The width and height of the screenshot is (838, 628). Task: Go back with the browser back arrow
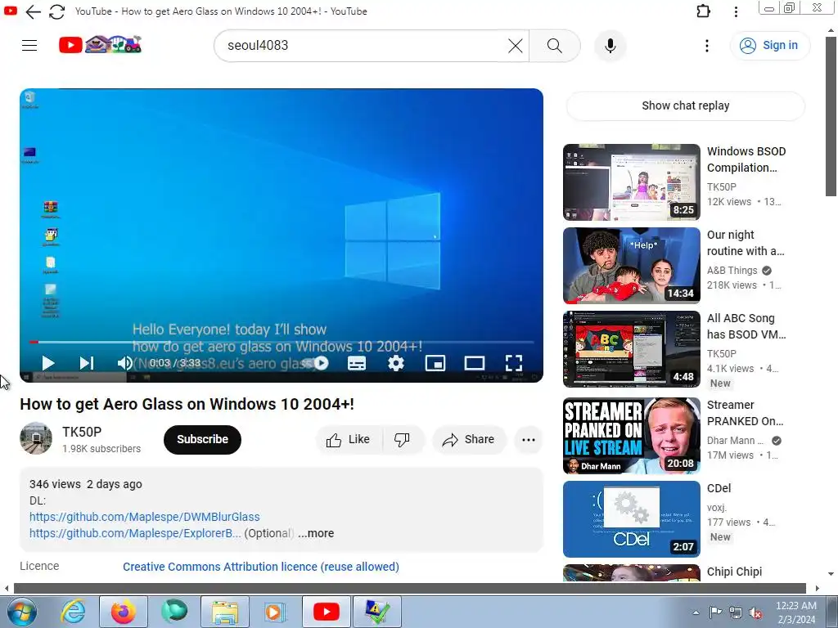click(x=33, y=11)
